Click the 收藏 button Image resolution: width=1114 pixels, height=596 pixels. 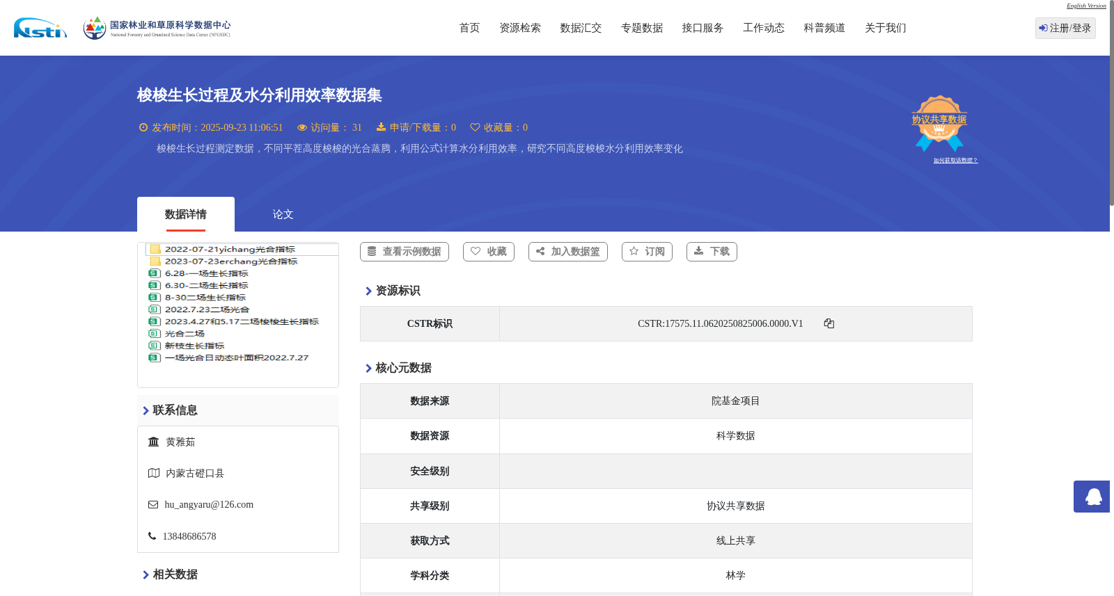click(x=489, y=252)
